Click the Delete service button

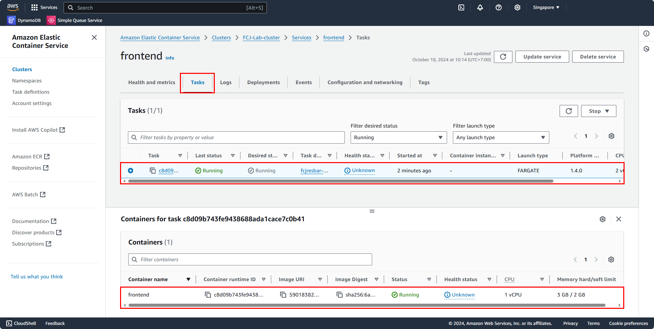click(598, 57)
